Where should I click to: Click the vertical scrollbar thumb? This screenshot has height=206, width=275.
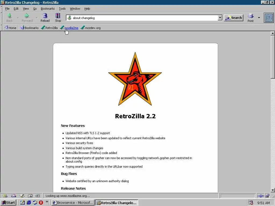coord(273,57)
